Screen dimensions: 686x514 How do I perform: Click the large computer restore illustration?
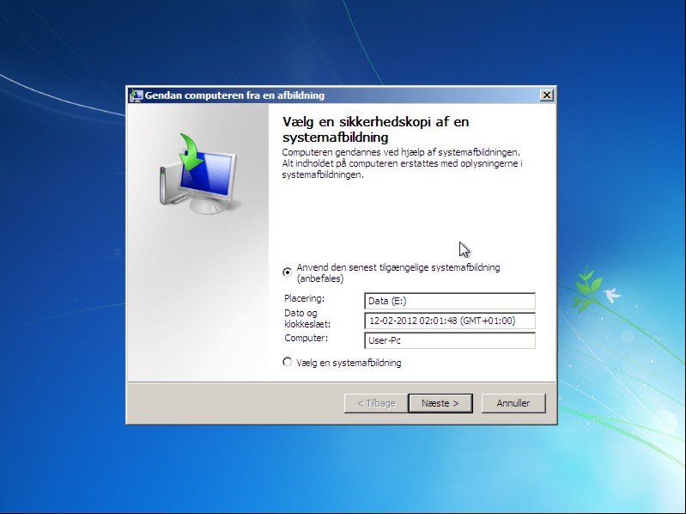pyautogui.click(x=198, y=174)
